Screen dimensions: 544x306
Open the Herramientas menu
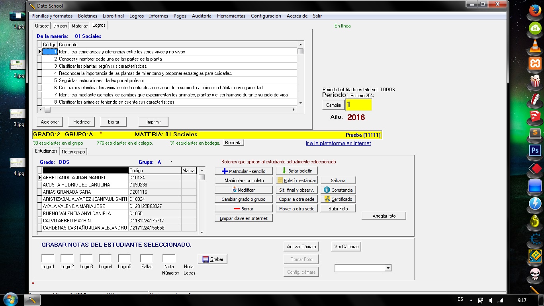(231, 16)
